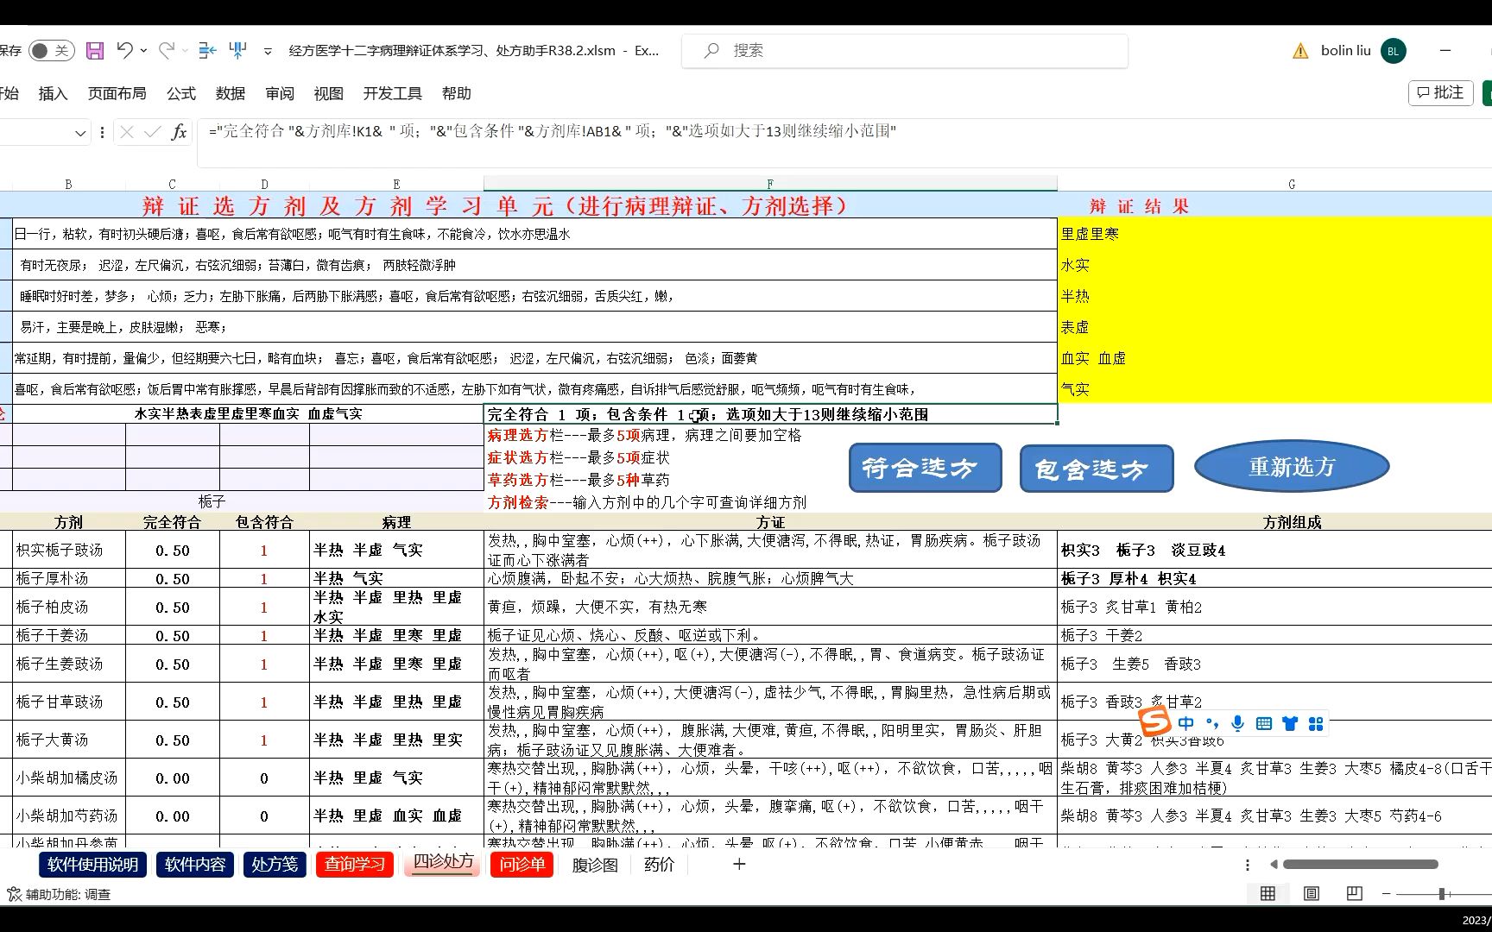1492x932 pixels.
Task: Click the horizontal scrollbar thumb
Action: pyautogui.click(x=1361, y=864)
